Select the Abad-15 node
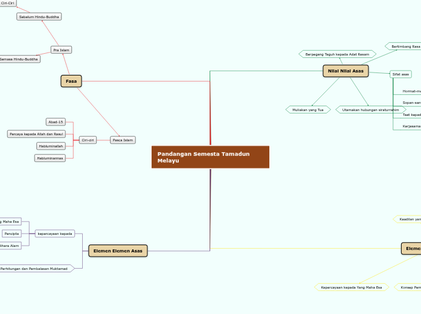This screenshot has height=314, width=421. coord(56,122)
